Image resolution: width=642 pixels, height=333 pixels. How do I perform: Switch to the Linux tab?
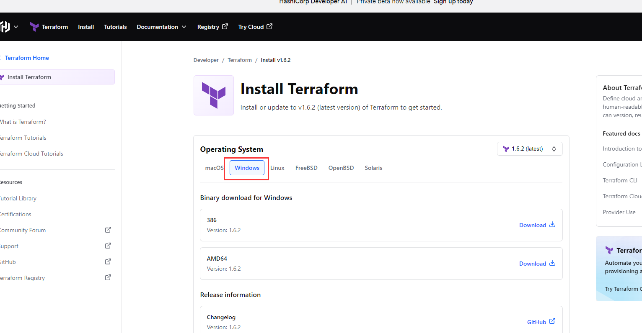(277, 167)
